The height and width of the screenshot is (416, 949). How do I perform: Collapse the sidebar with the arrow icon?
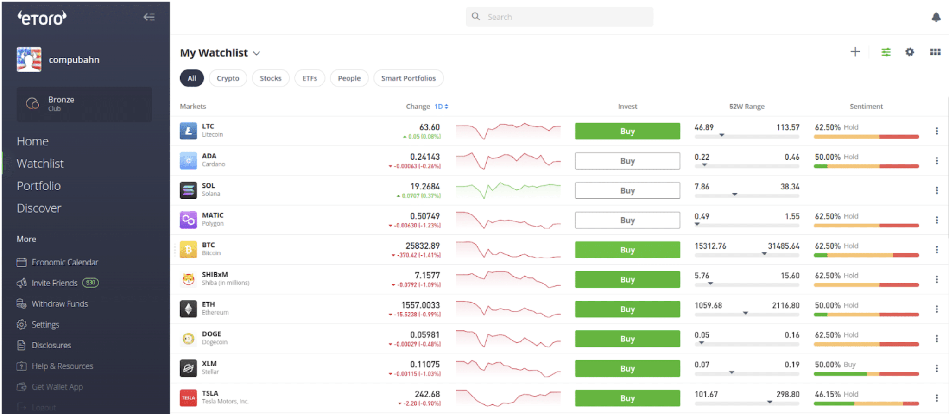coord(149,17)
